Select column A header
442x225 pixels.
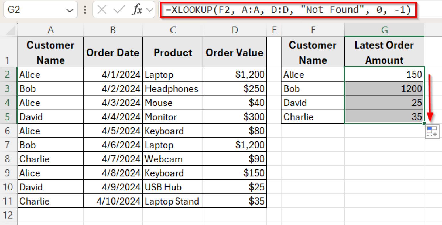50,30
